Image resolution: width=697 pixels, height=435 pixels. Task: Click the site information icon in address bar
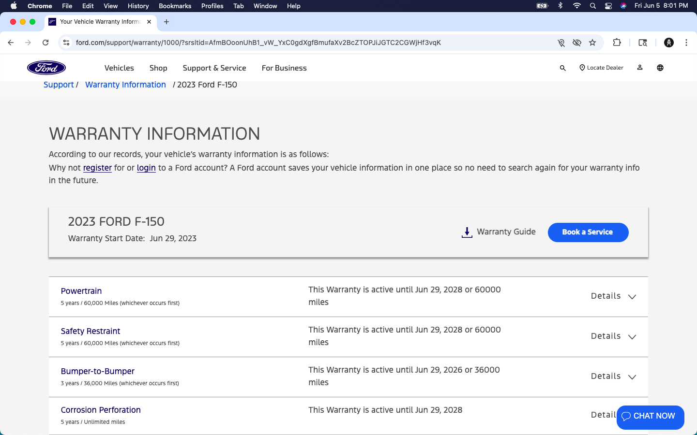point(66,43)
